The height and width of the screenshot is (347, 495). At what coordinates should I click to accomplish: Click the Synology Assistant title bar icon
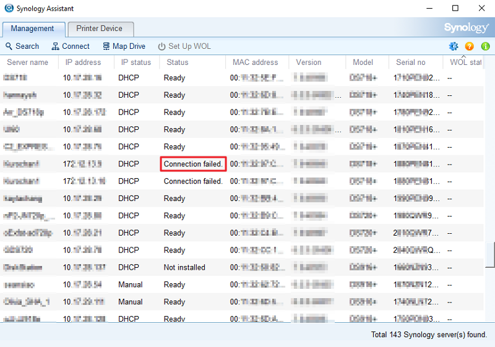[9, 8]
